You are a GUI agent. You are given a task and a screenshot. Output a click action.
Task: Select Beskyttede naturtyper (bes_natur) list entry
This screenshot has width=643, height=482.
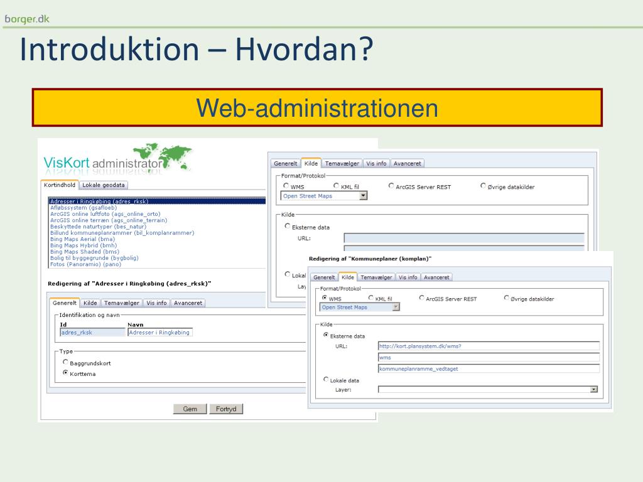(x=95, y=227)
